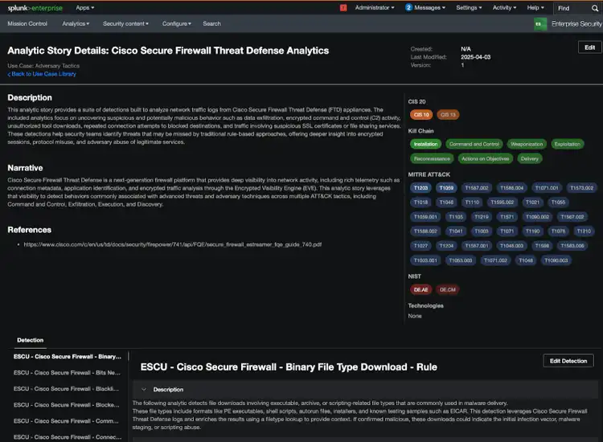Open the Administrator user menu
The image size is (603, 442).
375,7
